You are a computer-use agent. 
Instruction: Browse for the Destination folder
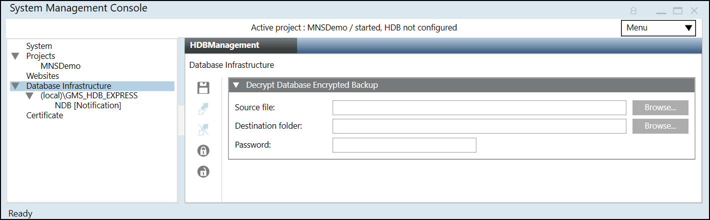pos(660,126)
